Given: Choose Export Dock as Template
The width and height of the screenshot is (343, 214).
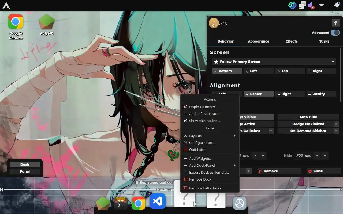Looking at the screenshot, I should point(210,172).
